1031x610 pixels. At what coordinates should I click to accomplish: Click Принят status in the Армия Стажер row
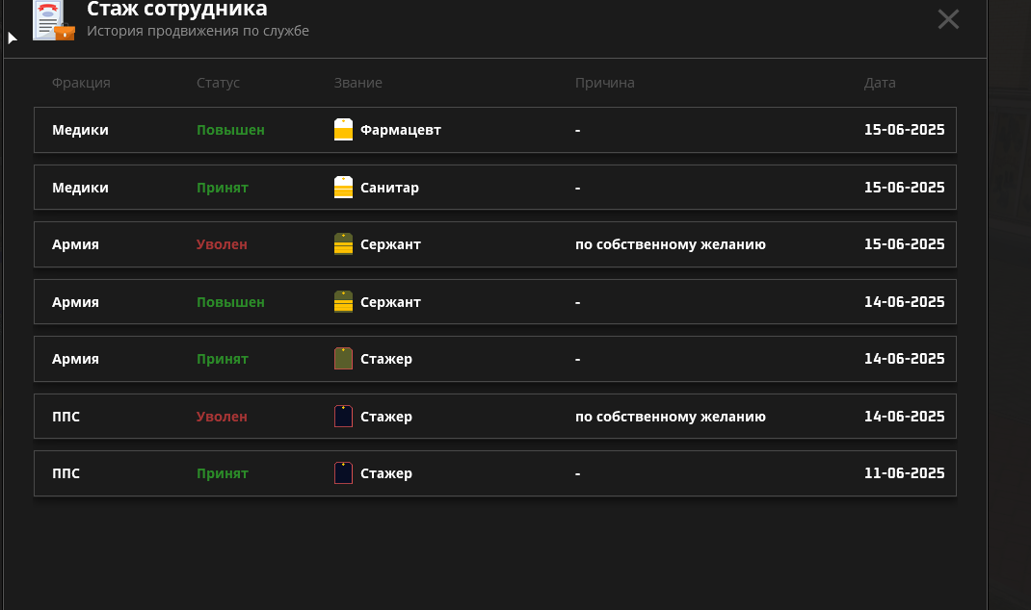[x=223, y=359]
